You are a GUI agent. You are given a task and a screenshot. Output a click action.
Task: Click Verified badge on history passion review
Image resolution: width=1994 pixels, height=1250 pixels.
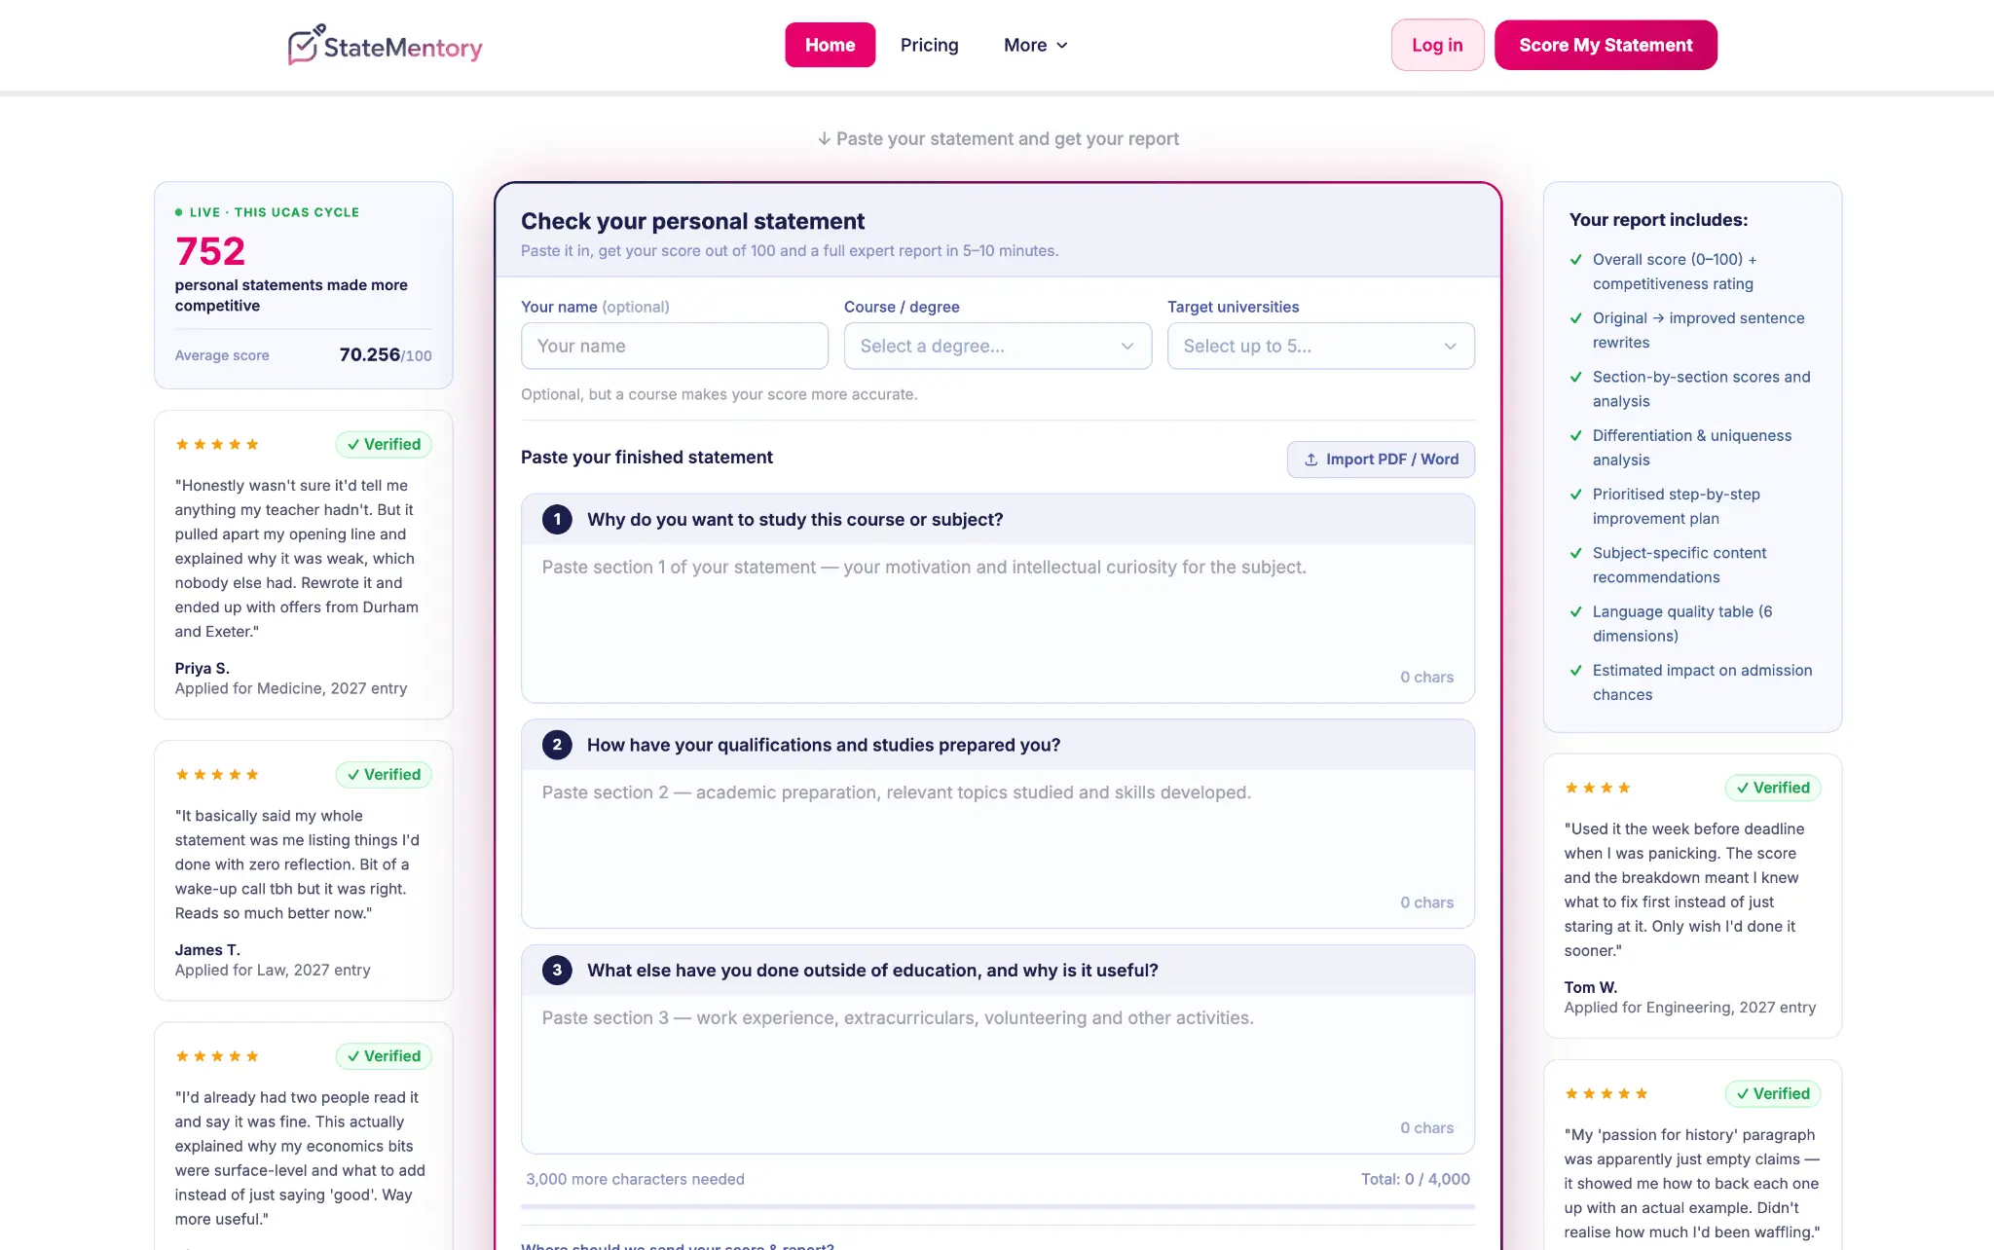[1773, 1093]
